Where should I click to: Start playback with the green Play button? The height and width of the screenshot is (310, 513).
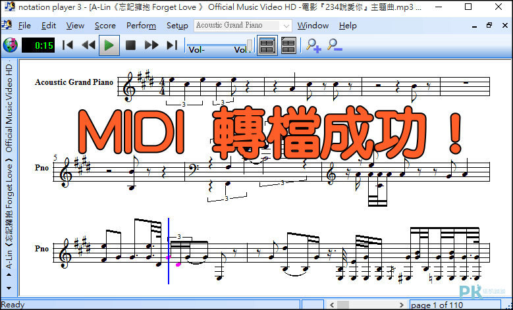pyautogui.click(x=109, y=45)
